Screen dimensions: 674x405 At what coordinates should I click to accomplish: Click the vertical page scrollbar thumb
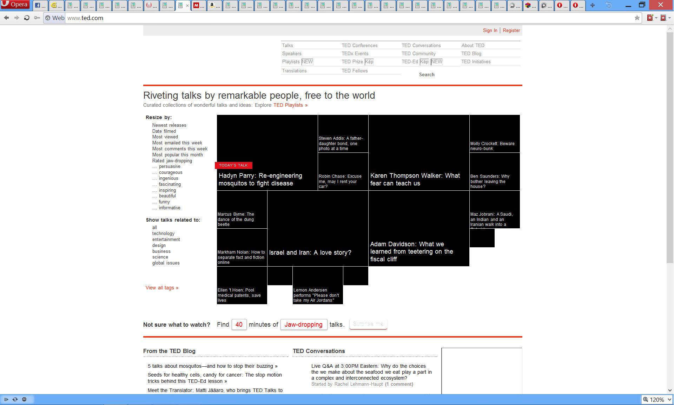670,148
